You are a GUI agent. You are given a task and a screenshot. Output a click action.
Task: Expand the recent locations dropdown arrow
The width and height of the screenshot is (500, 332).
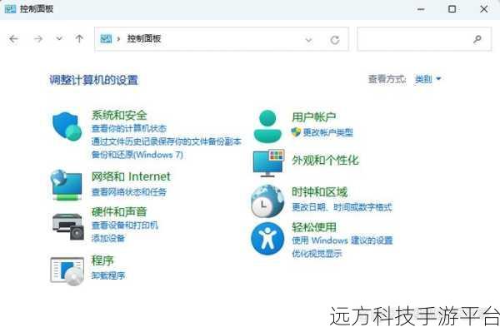(59, 39)
